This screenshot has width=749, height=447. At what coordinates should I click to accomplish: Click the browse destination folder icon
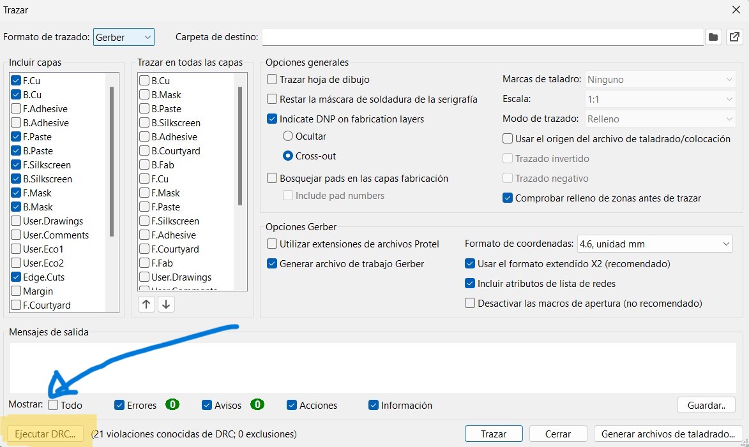pos(713,37)
